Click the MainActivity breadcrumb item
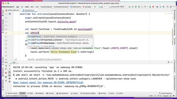Image resolution: width=177 pixels, height=99 pixels. [x=76, y=7]
